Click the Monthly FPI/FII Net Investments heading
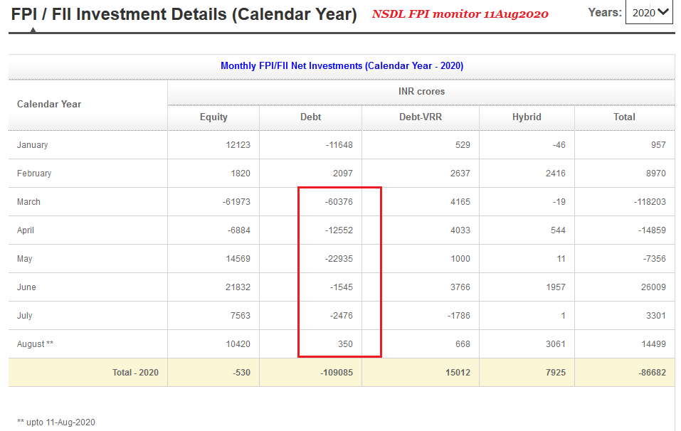The height and width of the screenshot is (431, 681). tap(342, 66)
